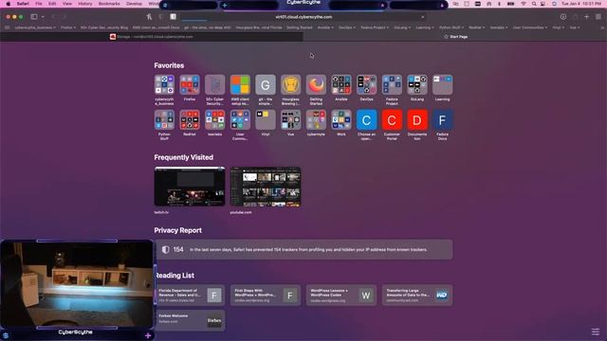
Task: Open Forbes Welcome reading list item
Action: click(190, 320)
